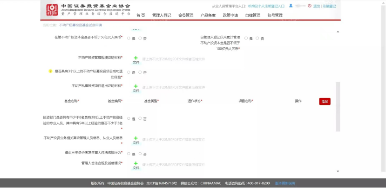Open the 版本更新说明 footer link
386x188 pixels.
[285, 183]
